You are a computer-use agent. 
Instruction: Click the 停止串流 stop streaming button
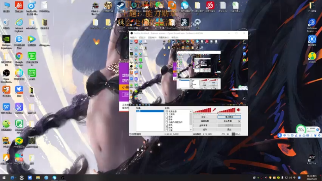tap(229, 117)
